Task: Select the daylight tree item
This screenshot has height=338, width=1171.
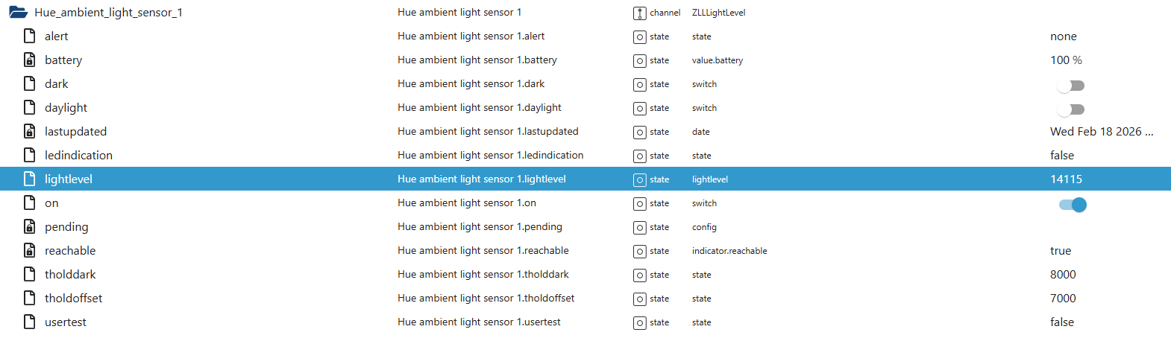Action: (x=66, y=108)
